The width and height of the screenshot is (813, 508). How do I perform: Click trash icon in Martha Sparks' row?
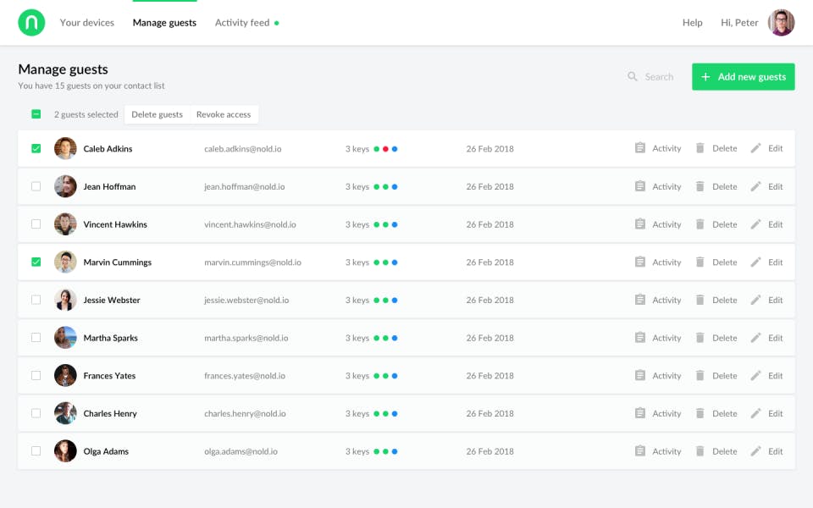click(x=700, y=338)
